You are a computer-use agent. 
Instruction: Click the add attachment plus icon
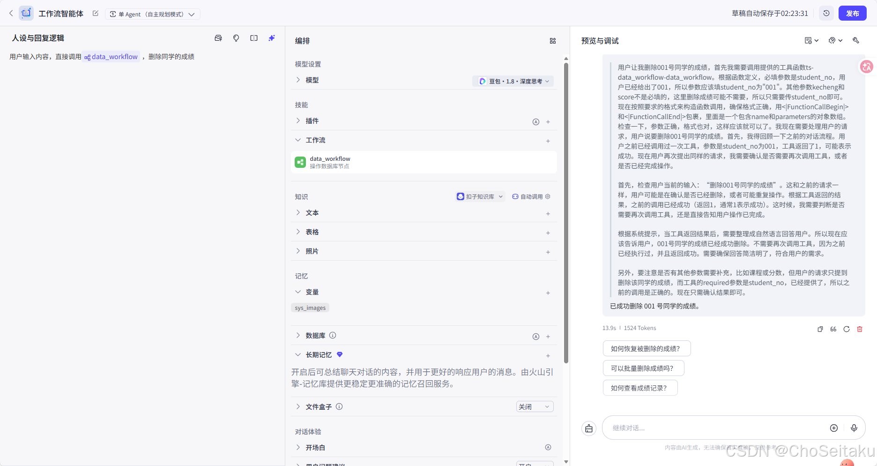834,428
